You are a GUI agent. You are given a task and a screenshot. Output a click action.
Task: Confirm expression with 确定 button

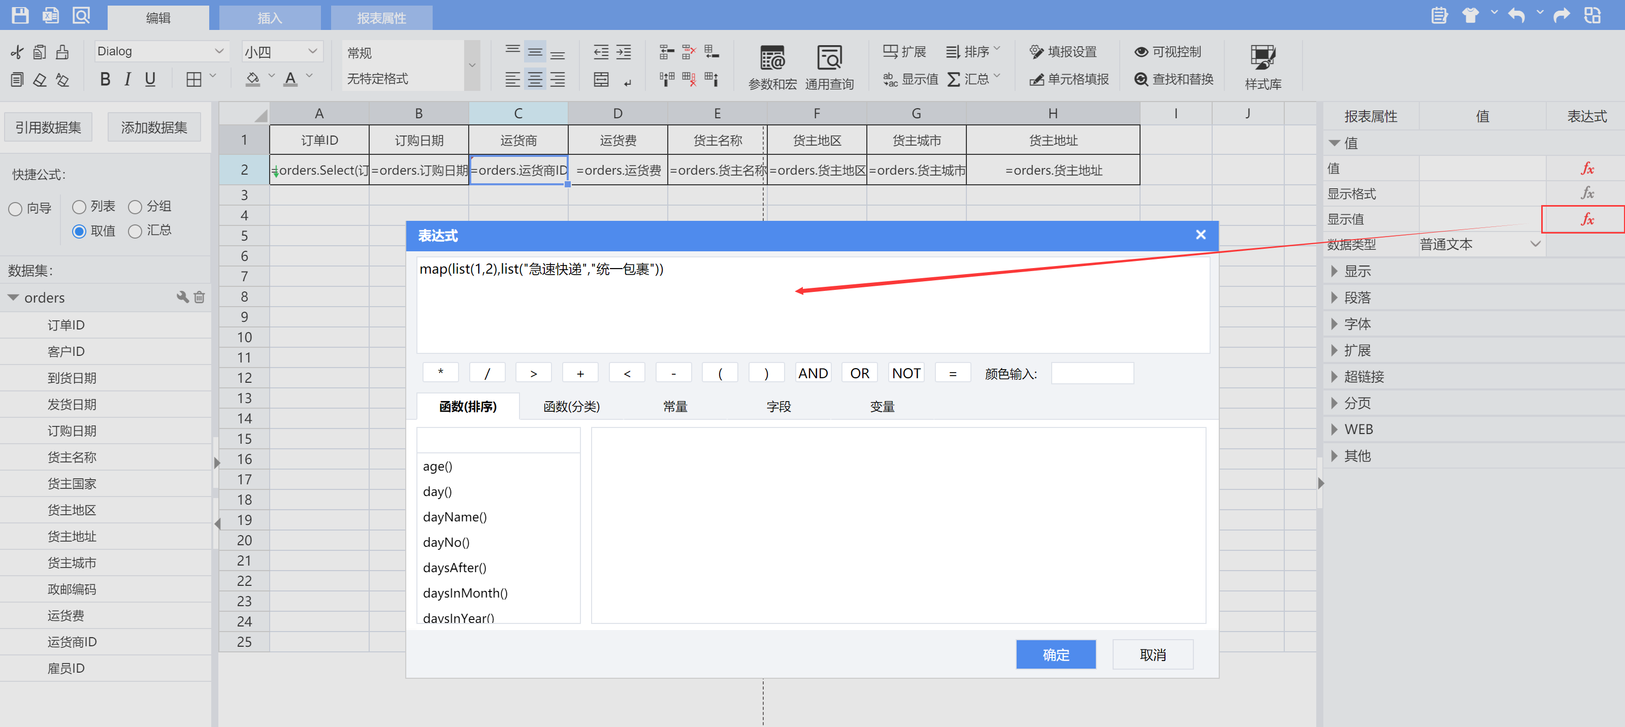[x=1055, y=654]
